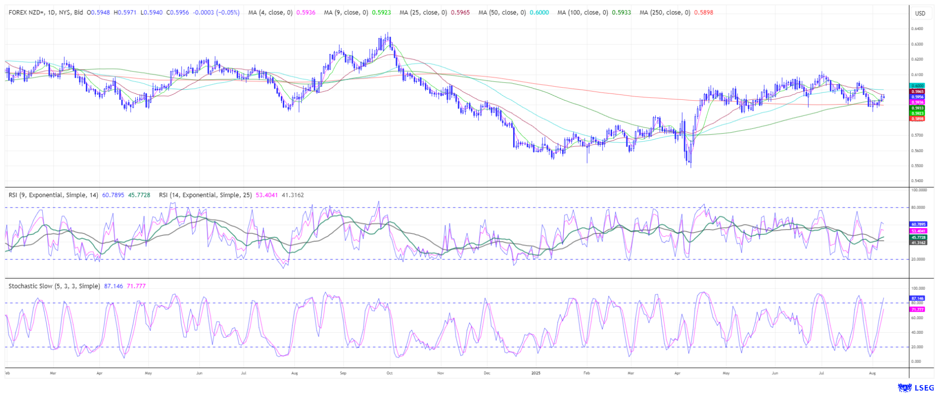The height and width of the screenshot is (393, 939).
Task: Select the MA (4, close, 0) legend
Action: coord(270,12)
